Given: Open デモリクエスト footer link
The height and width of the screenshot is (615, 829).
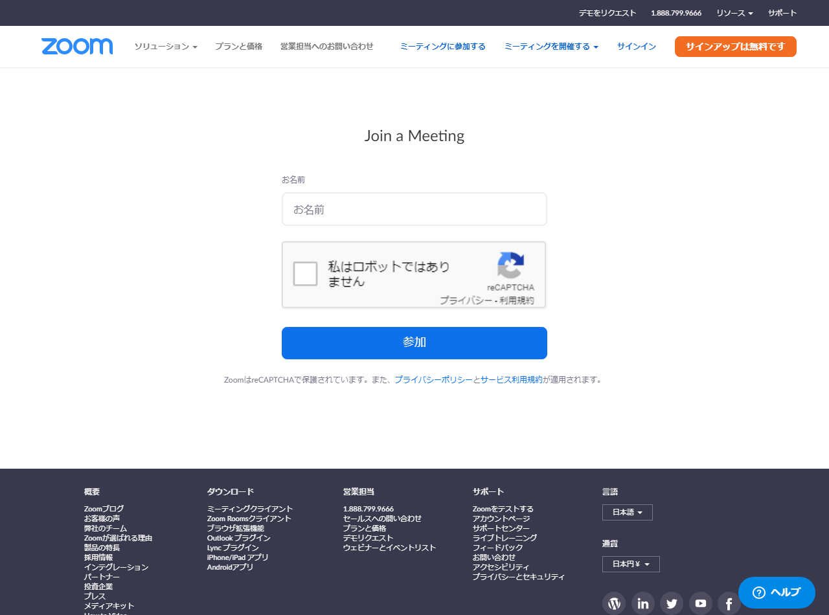Looking at the screenshot, I should [368, 538].
